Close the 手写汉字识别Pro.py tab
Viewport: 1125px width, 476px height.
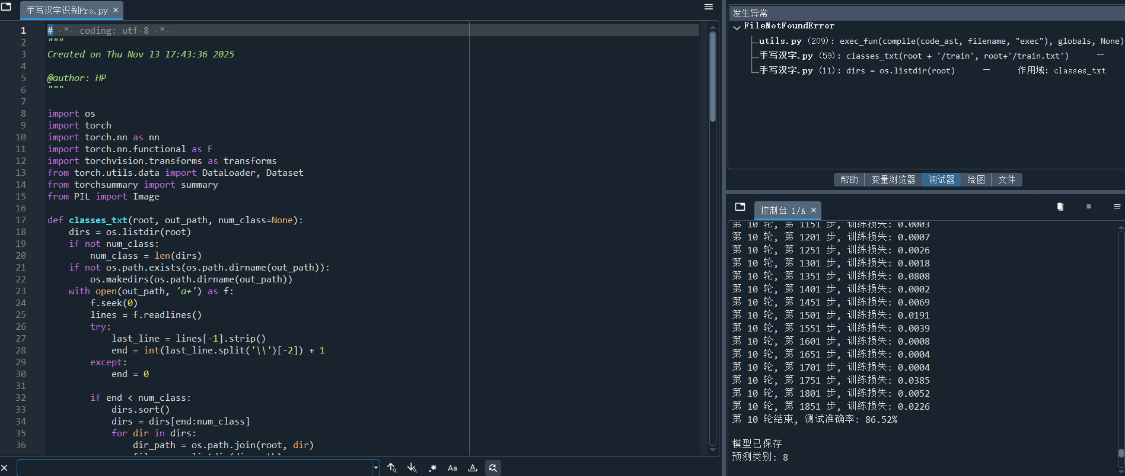pyautogui.click(x=116, y=10)
